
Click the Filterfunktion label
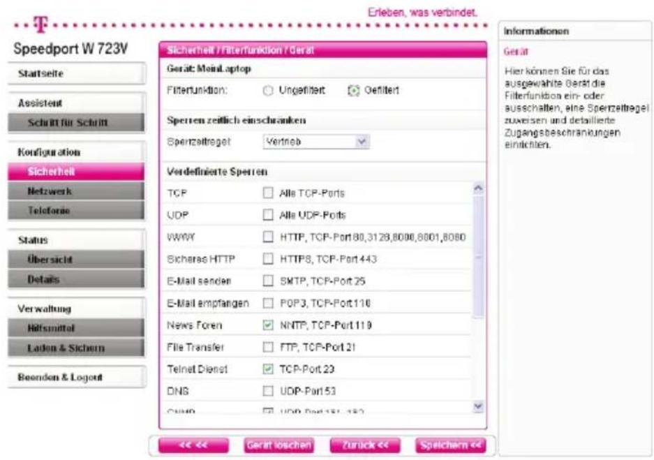point(197,90)
